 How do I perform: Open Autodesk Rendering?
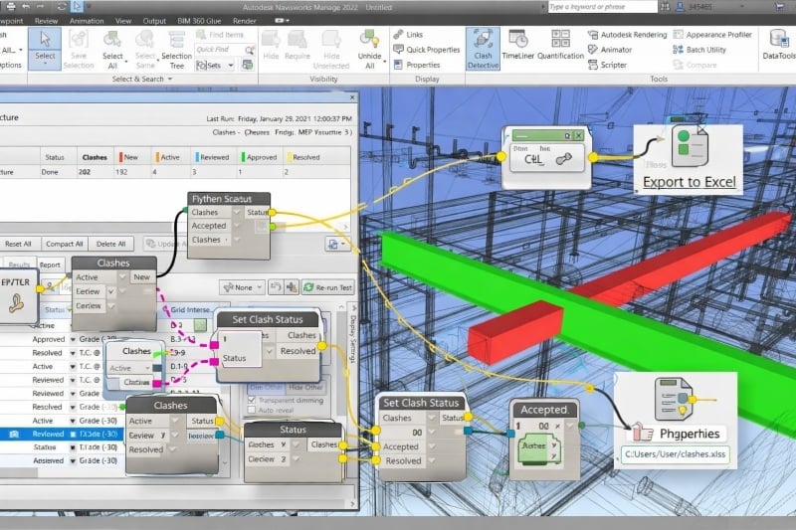pos(628,35)
